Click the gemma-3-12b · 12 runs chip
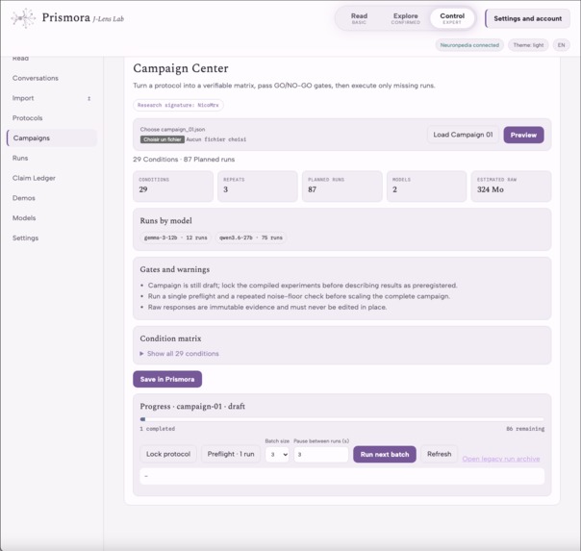This screenshot has height=551, width=581. 176,238
